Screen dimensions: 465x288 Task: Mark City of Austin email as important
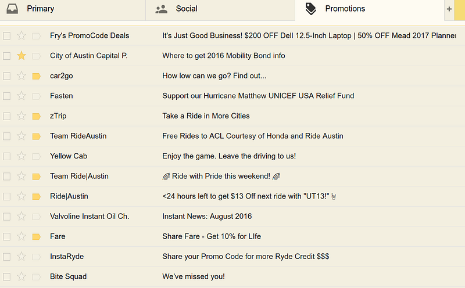pyautogui.click(x=36, y=56)
